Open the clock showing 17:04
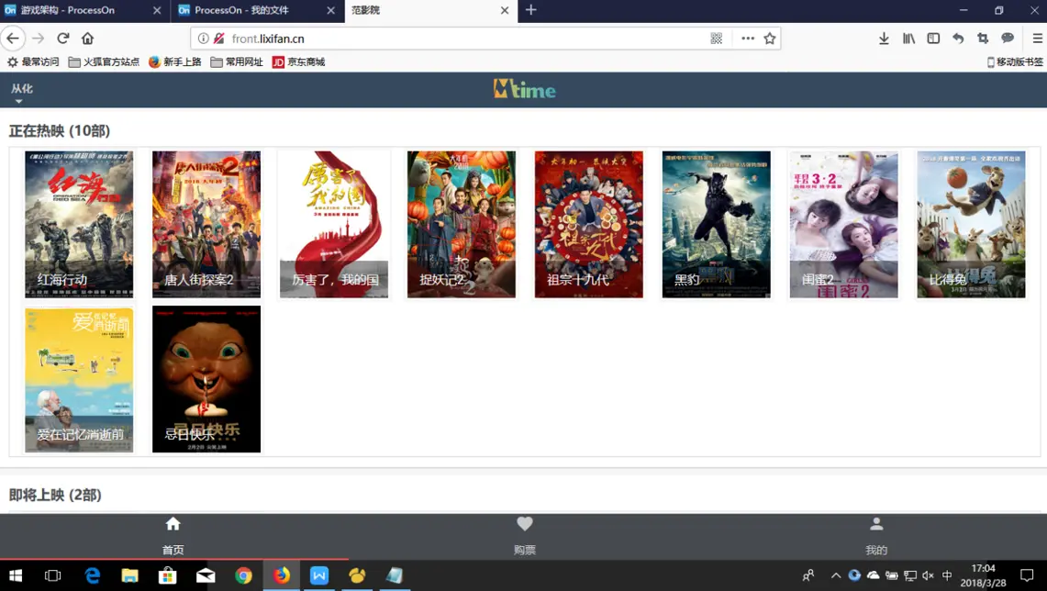Viewport: 1047px width, 591px height. point(983,575)
